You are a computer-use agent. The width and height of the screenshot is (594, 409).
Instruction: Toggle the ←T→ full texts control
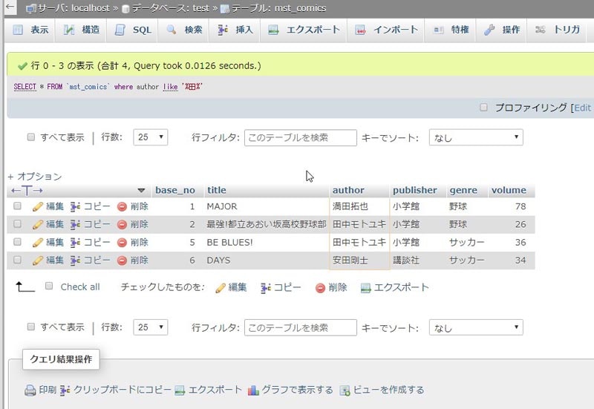pyautogui.click(x=27, y=190)
